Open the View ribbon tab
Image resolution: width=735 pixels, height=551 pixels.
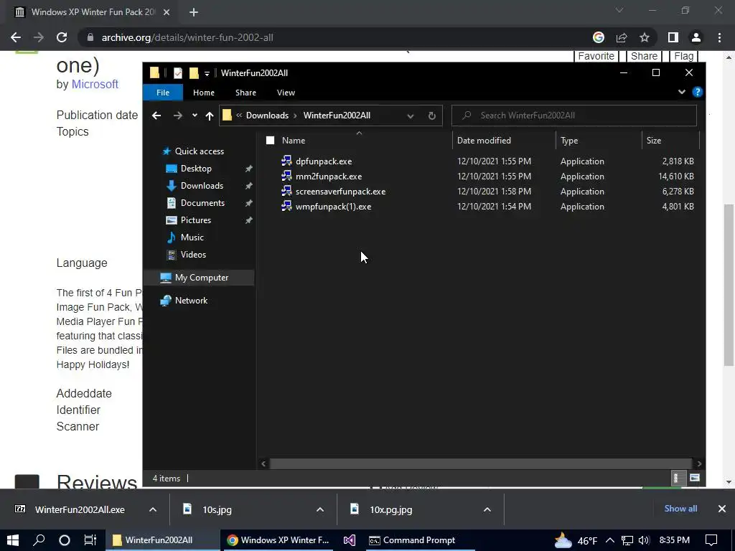point(286,93)
